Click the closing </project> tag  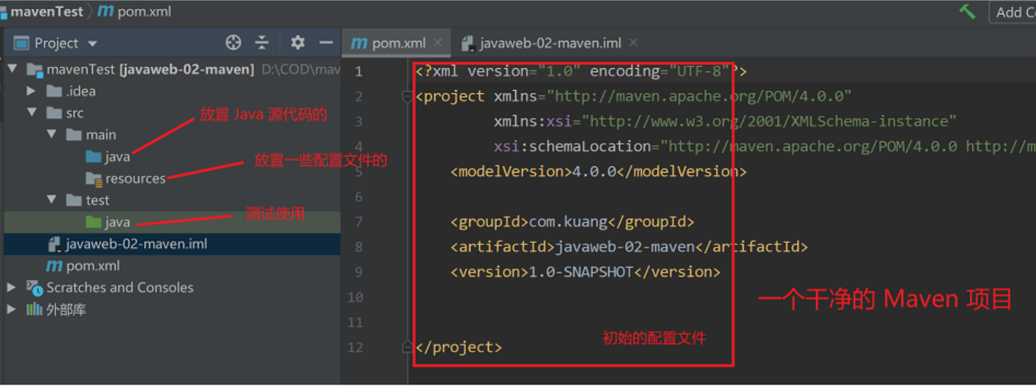pyautogui.click(x=459, y=347)
